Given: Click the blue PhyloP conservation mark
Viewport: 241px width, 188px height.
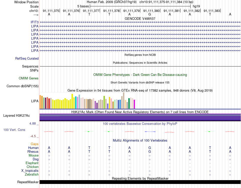Looking at the screenshot, I should [x=150, y=132].
